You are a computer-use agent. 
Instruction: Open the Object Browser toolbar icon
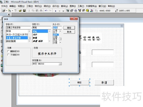pyautogui.click(x=80, y=11)
